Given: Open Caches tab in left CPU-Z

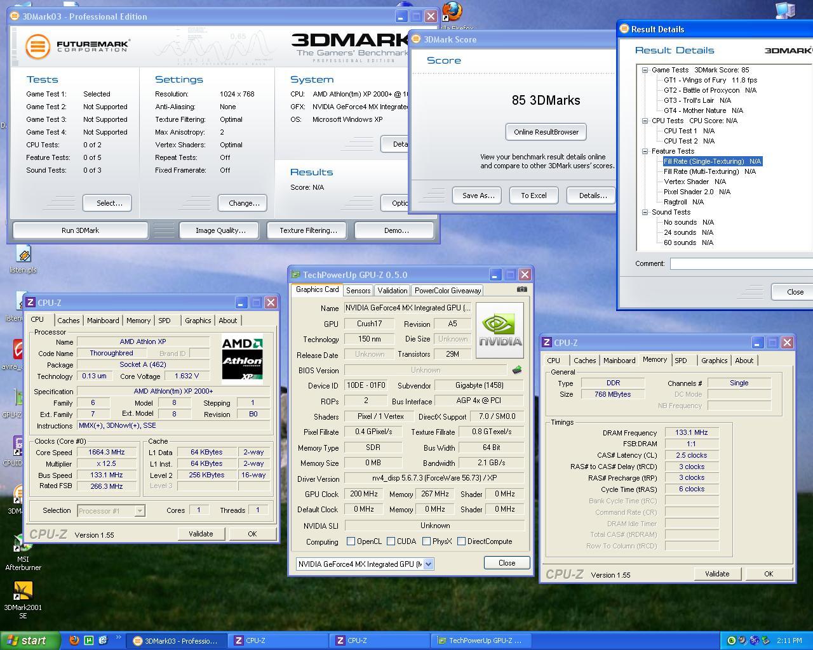Looking at the screenshot, I should tap(69, 321).
